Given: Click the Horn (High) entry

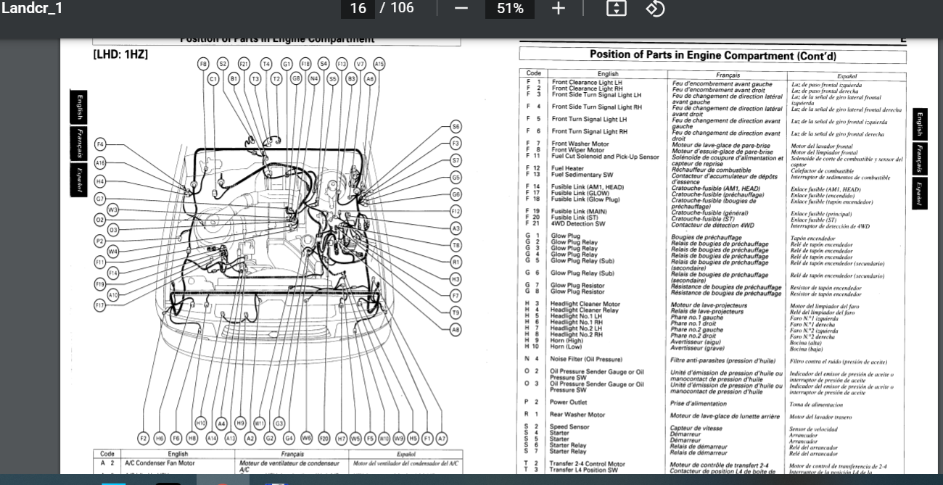Looking at the screenshot, I should [x=567, y=340].
